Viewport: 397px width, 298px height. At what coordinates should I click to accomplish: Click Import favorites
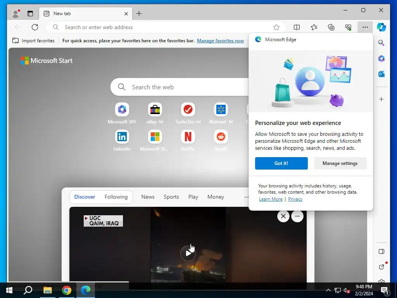33,40
